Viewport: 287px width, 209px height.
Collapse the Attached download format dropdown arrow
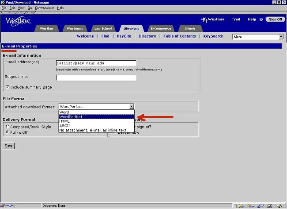(131, 107)
